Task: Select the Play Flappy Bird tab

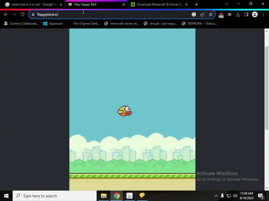Action: click(97, 4)
